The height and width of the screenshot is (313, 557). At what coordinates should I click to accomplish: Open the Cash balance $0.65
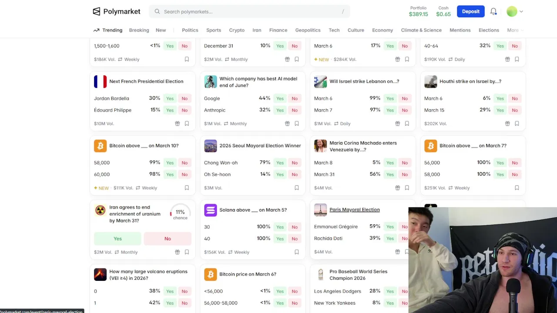point(443,11)
